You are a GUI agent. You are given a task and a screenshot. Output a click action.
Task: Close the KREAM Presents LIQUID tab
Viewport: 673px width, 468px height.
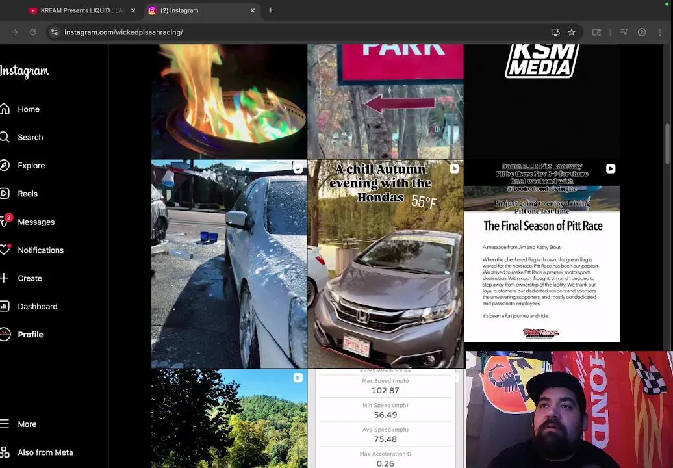[x=133, y=11]
